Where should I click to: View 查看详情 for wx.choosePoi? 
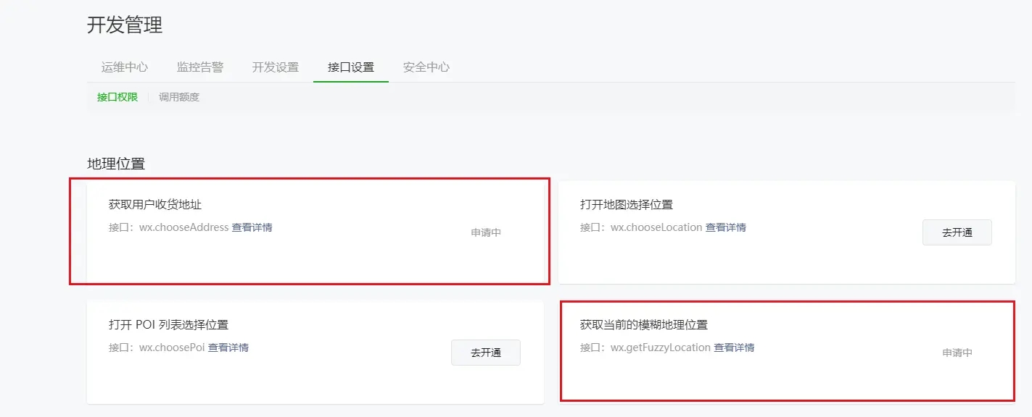click(x=228, y=347)
